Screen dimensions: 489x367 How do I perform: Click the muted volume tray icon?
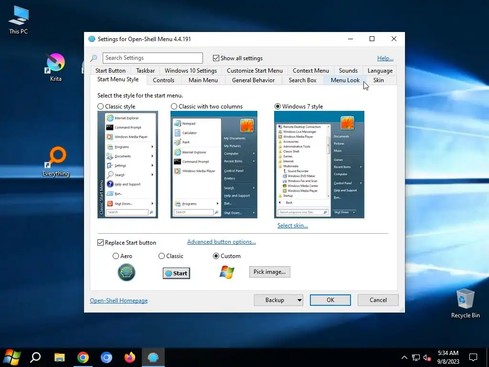click(427, 357)
